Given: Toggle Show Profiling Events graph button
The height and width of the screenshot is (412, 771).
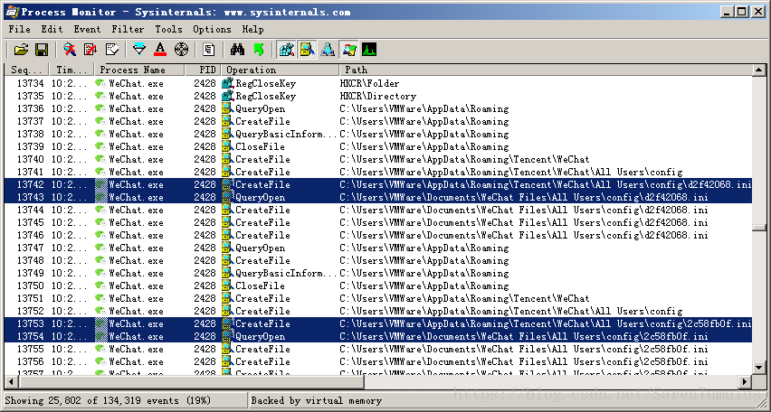Looking at the screenshot, I should 369,50.
